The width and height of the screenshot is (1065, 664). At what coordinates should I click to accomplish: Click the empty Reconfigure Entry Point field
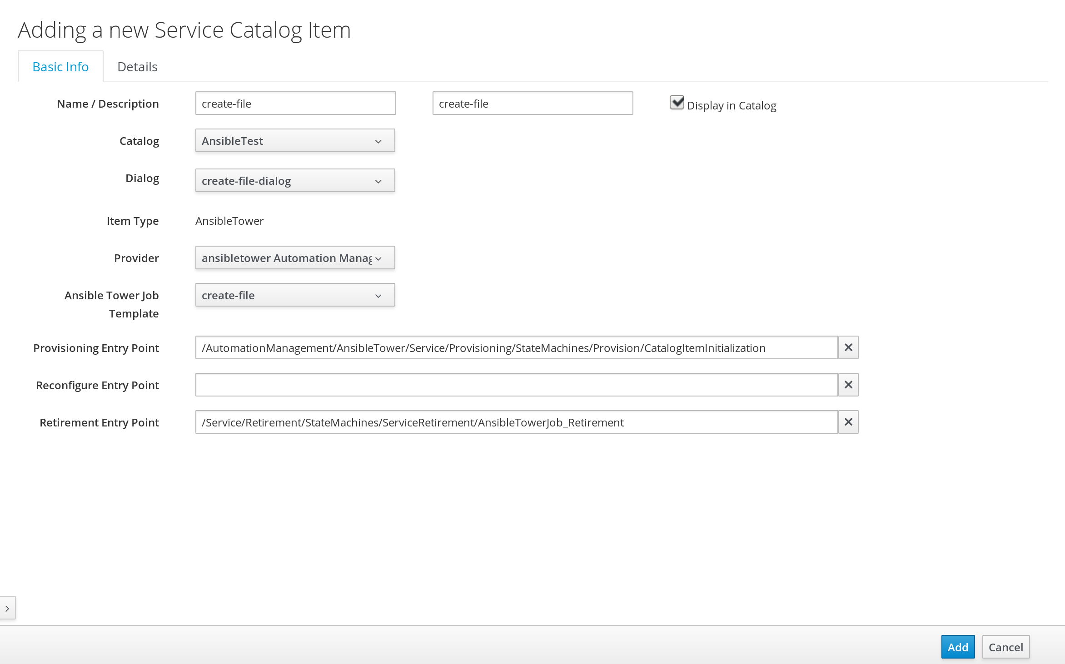coord(516,385)
